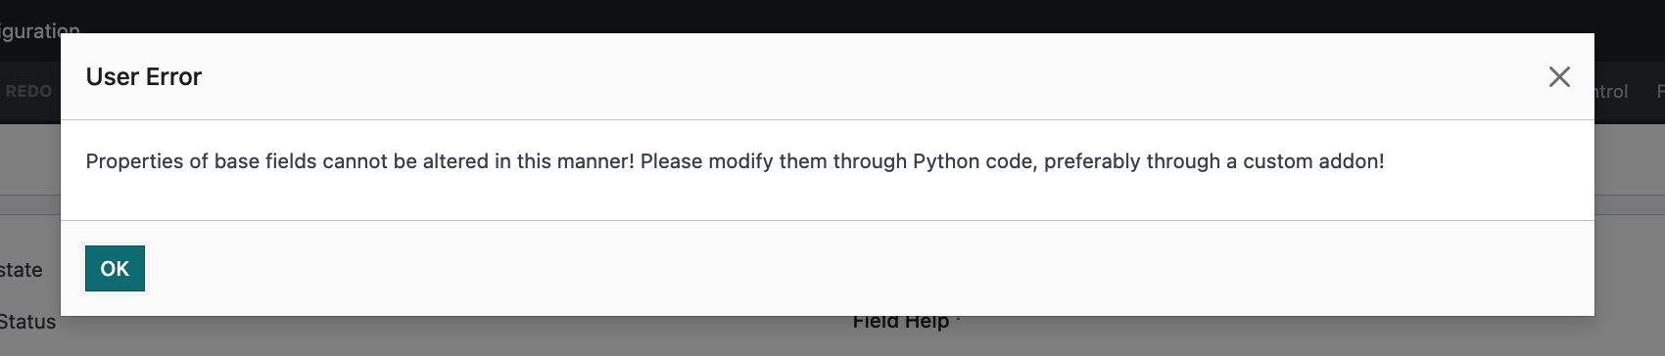Select the REDO button behind the dialog
The height and width of the screenshot is (356, 1665).
coord(28,91)
